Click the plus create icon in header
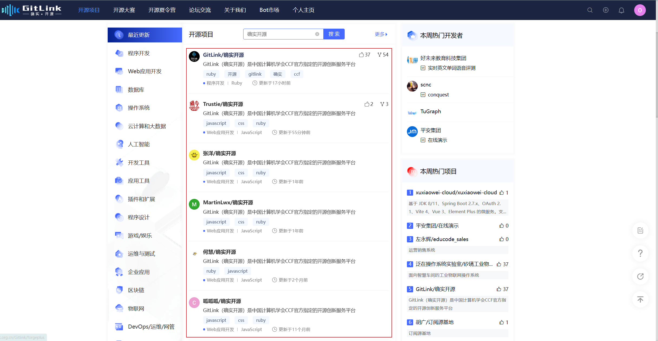The width and height of the screenshot is (658, 341). 606,10
